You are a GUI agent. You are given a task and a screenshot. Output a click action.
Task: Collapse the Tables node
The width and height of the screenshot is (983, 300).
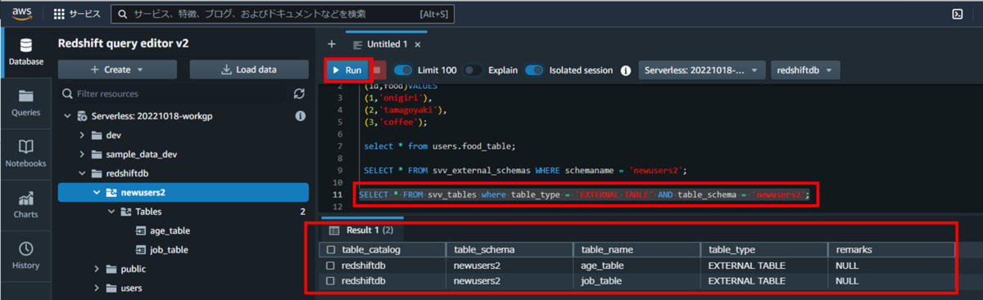112,211
